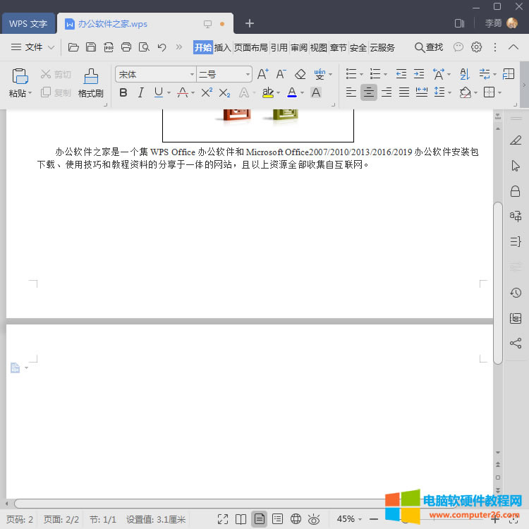Image resolution: width=529 pixels, height=529 pixels.
Task: Expand the zoom percentage 45% dropdown
Action: [350, 519]
